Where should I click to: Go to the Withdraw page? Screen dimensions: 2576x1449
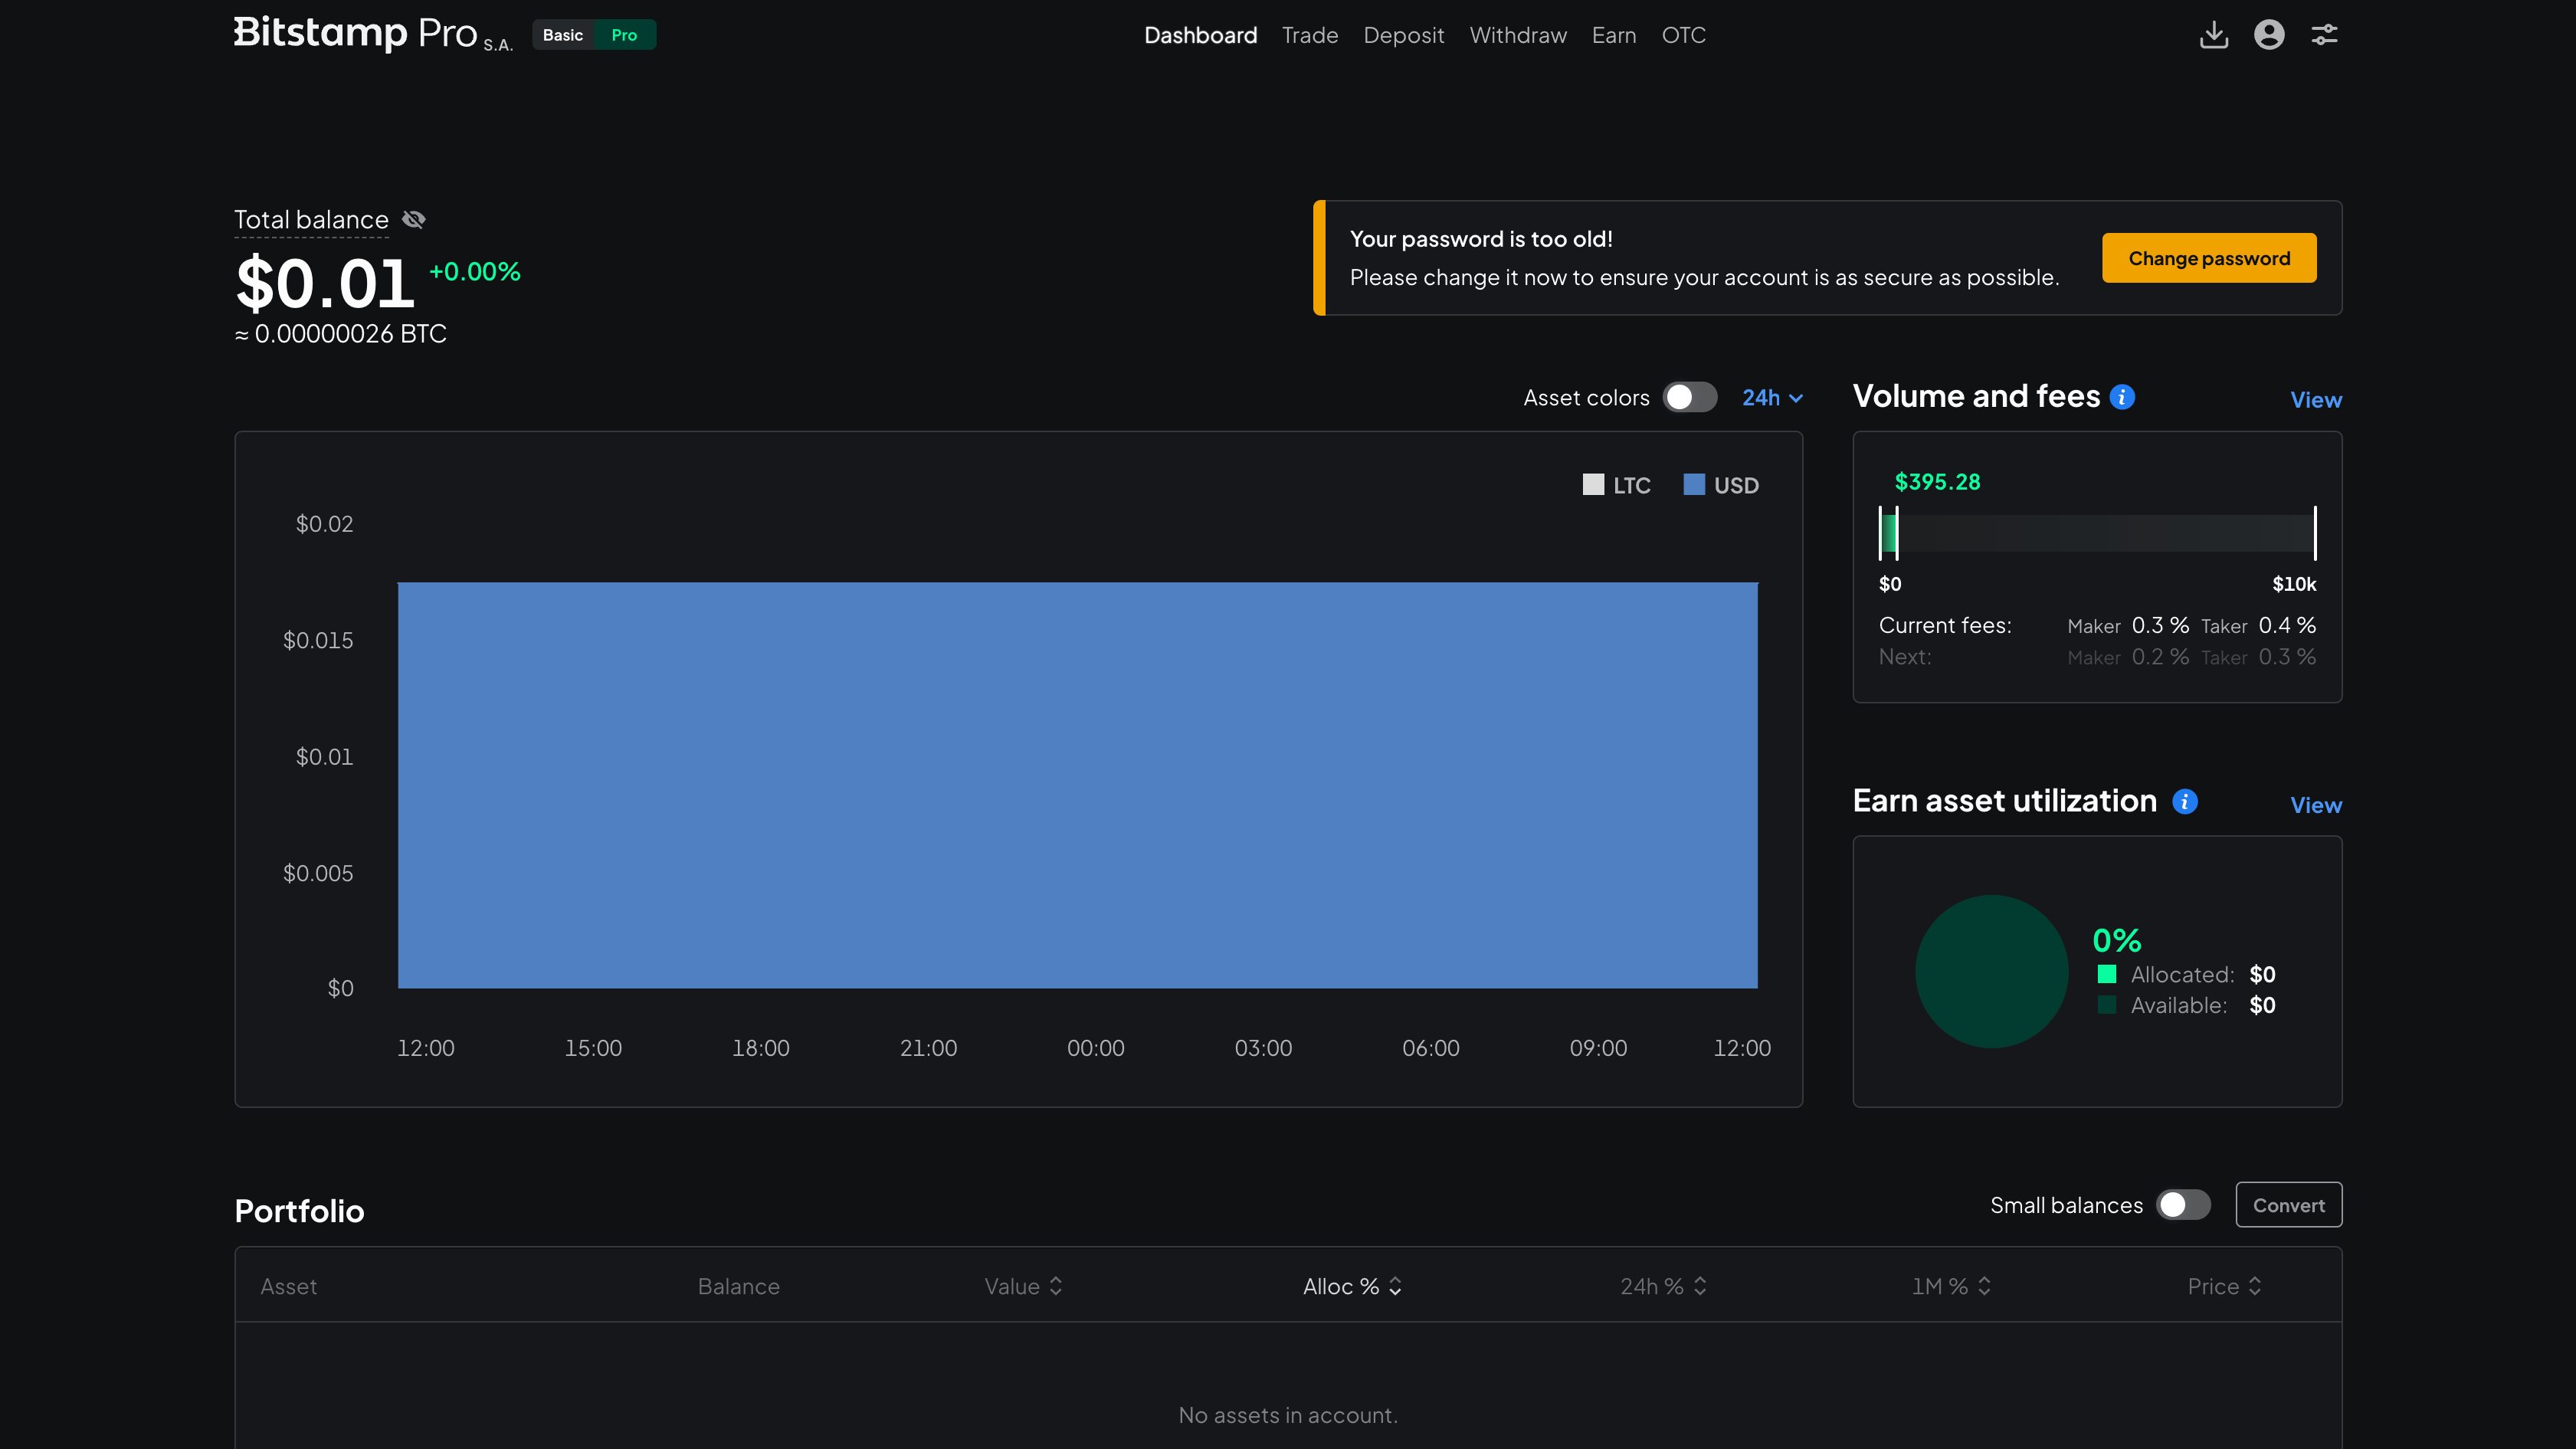[x=1517, y=35]
